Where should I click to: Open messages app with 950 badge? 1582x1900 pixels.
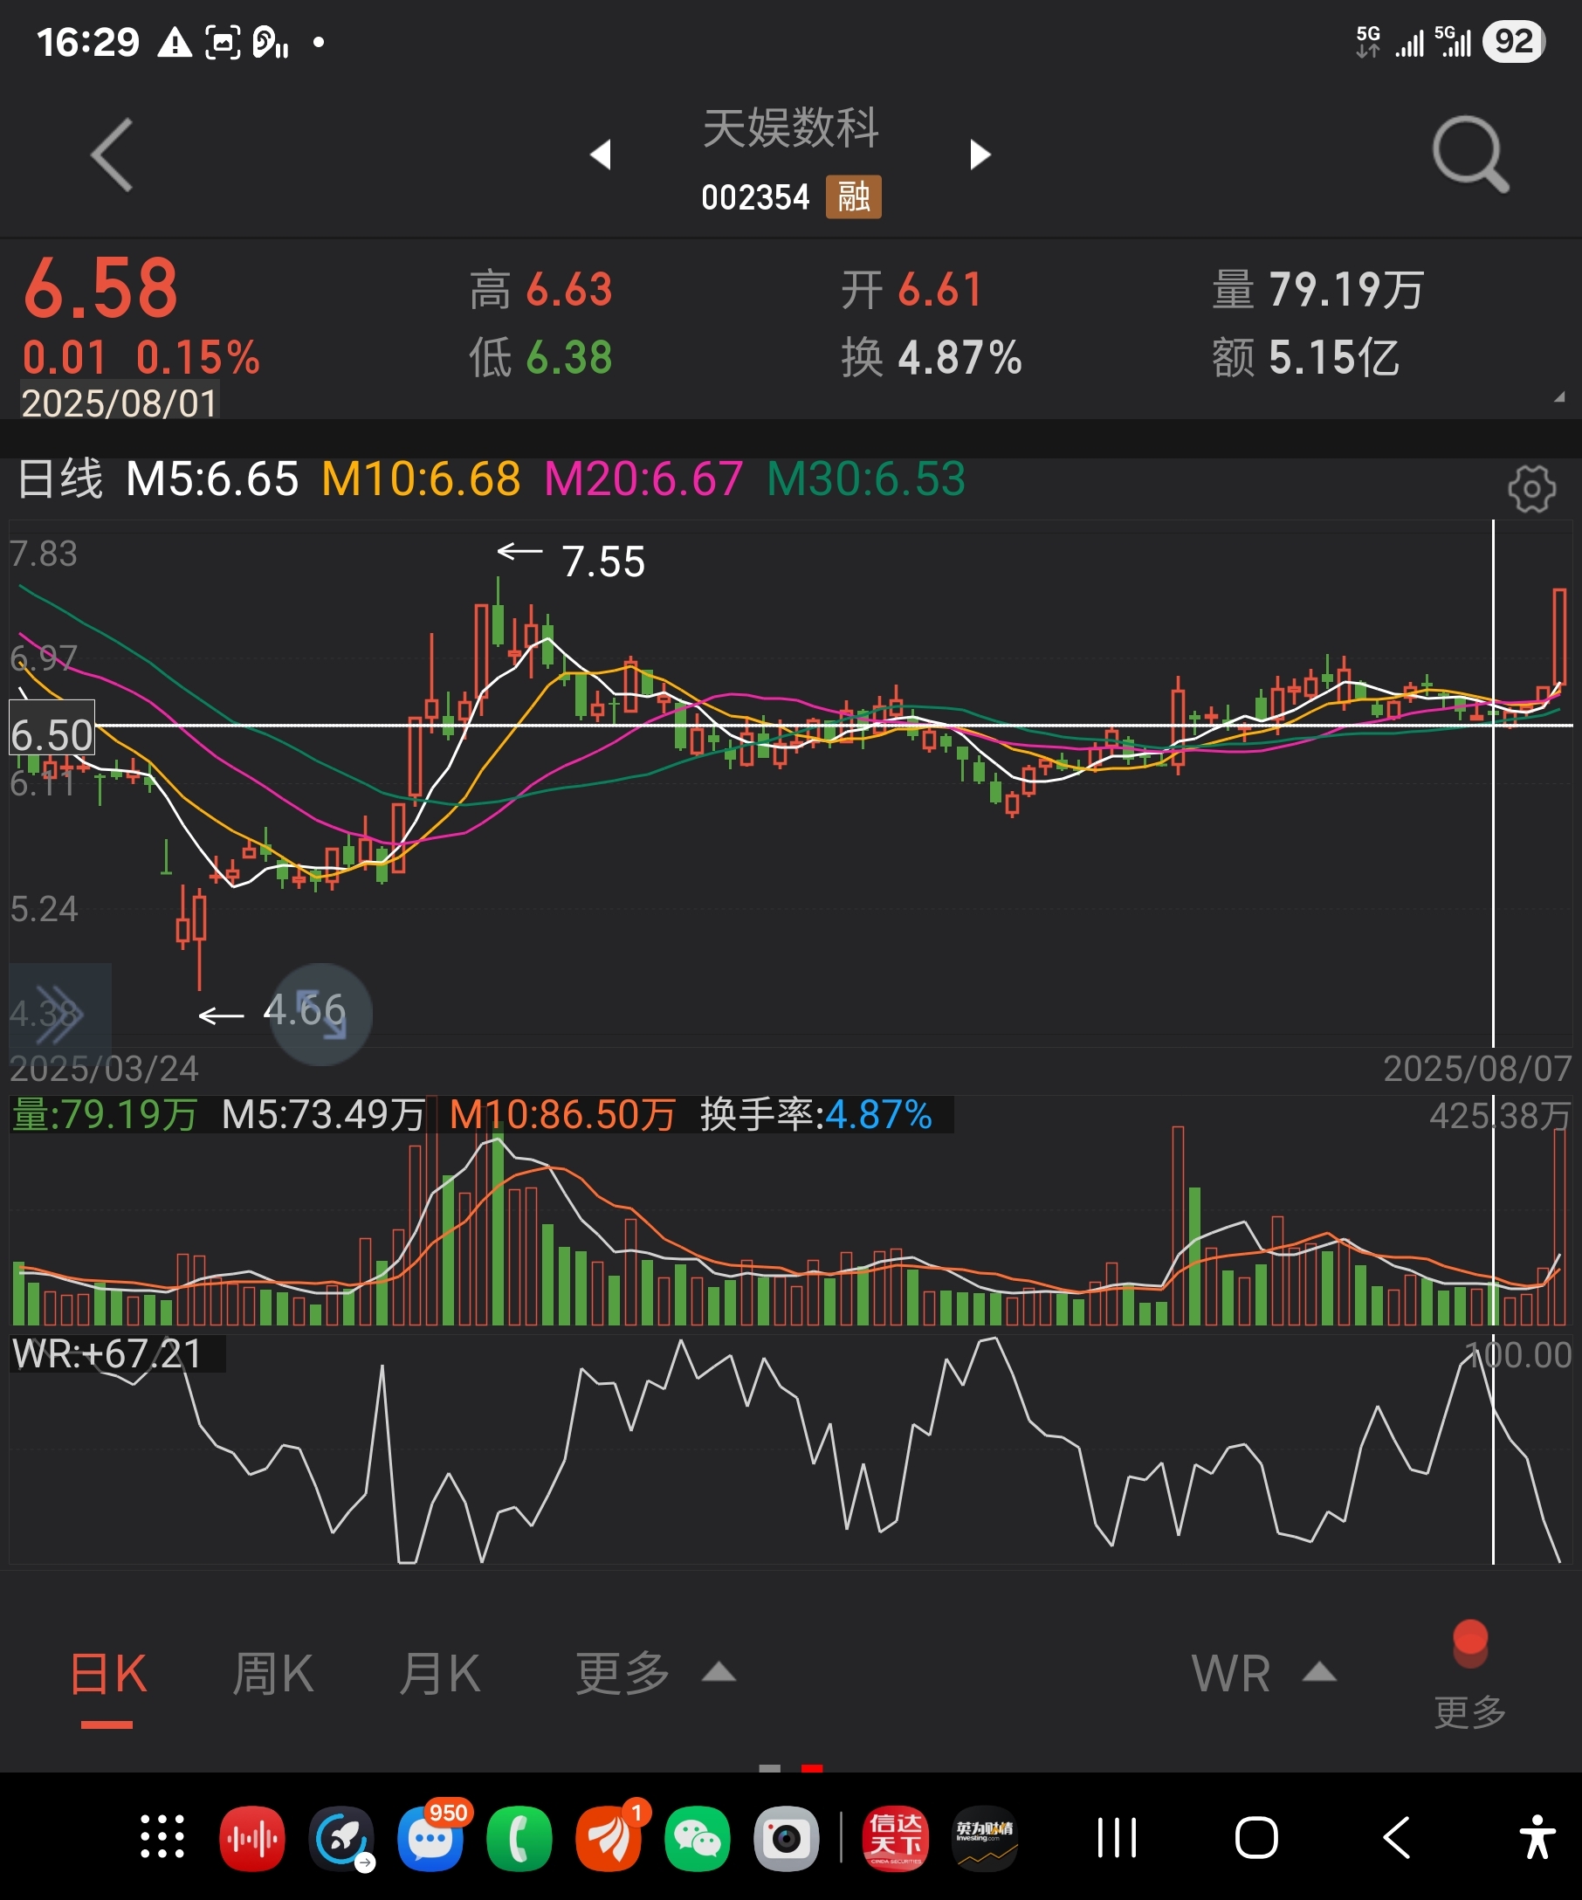[430, 1838]
